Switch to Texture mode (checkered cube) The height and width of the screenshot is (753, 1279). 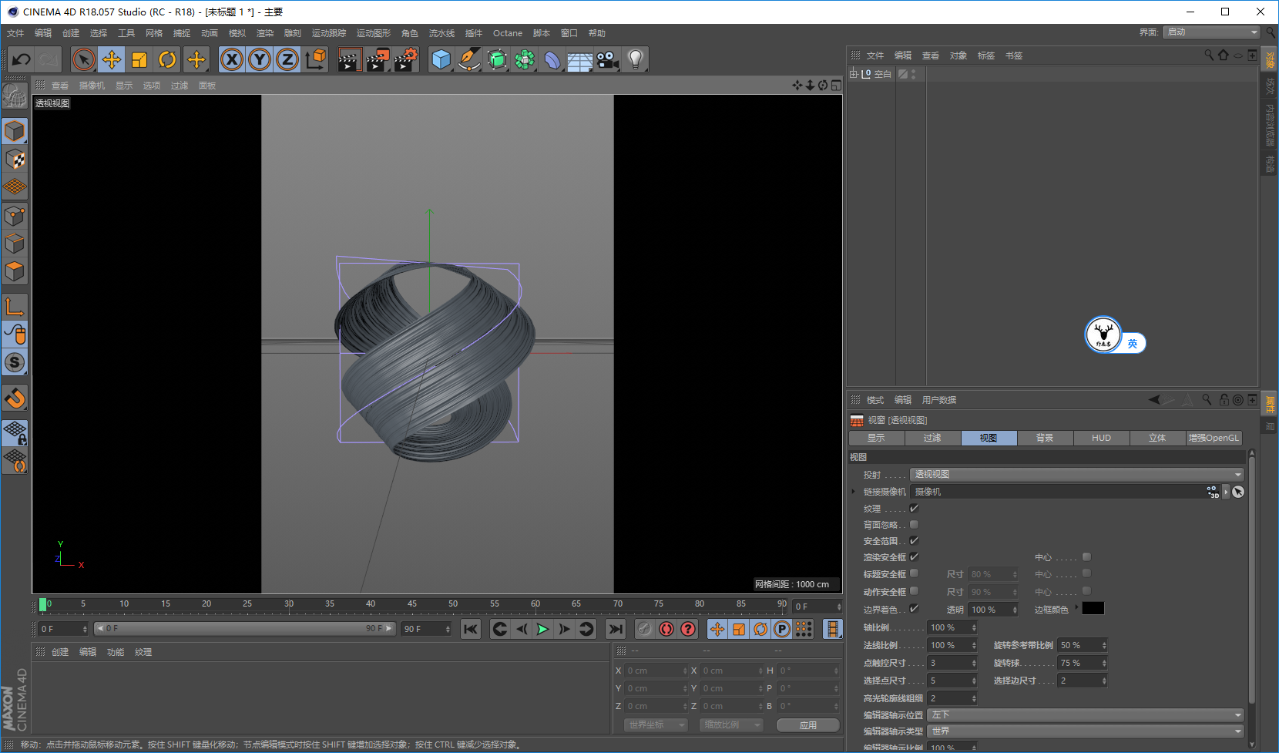(x=15, y=159)
